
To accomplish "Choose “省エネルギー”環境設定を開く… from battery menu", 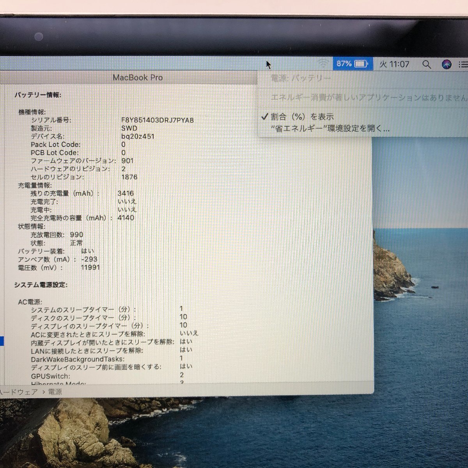I will pyautogui.click(x=330, y=128).
